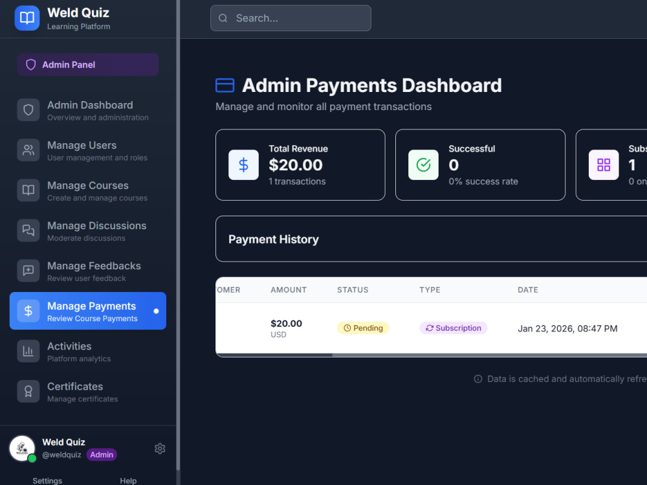Open the Admin Dashboard menu item
The height and width of the screenshot is (485, 647).
pos(88,110)
